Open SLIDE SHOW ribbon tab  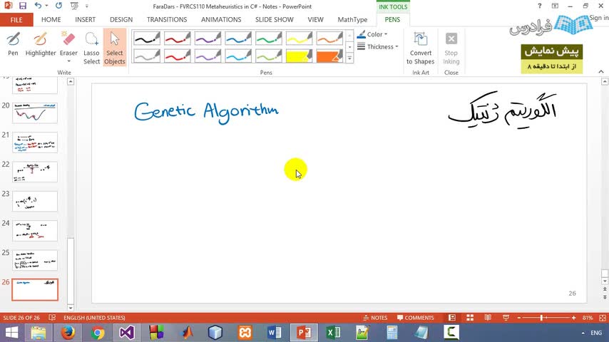[275, 20]
